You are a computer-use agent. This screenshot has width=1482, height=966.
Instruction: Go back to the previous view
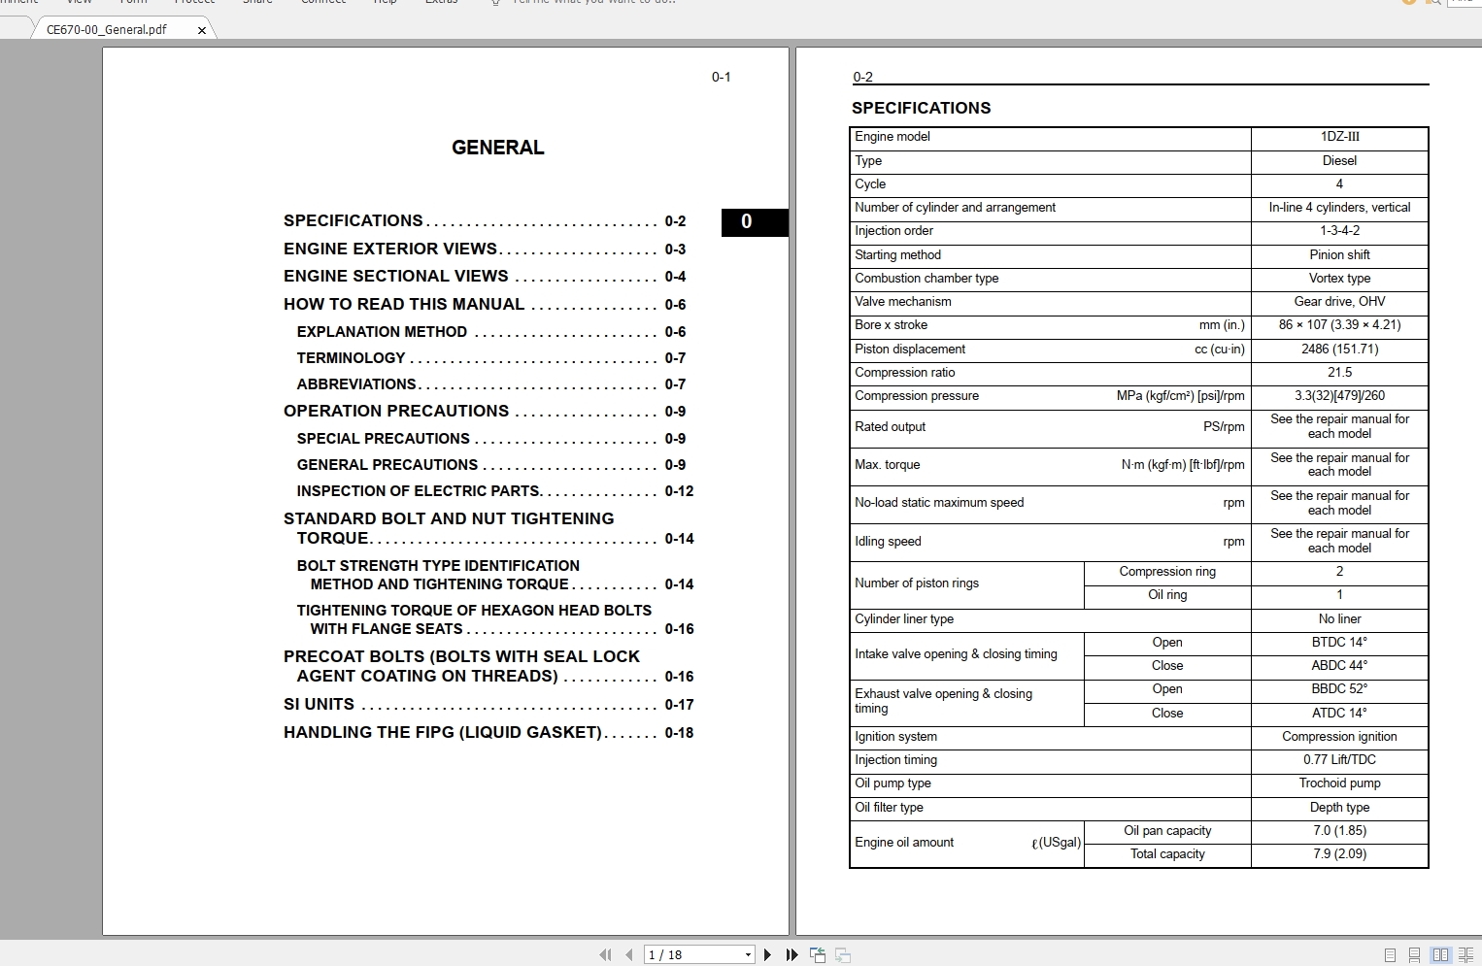[x=818, y=954]
